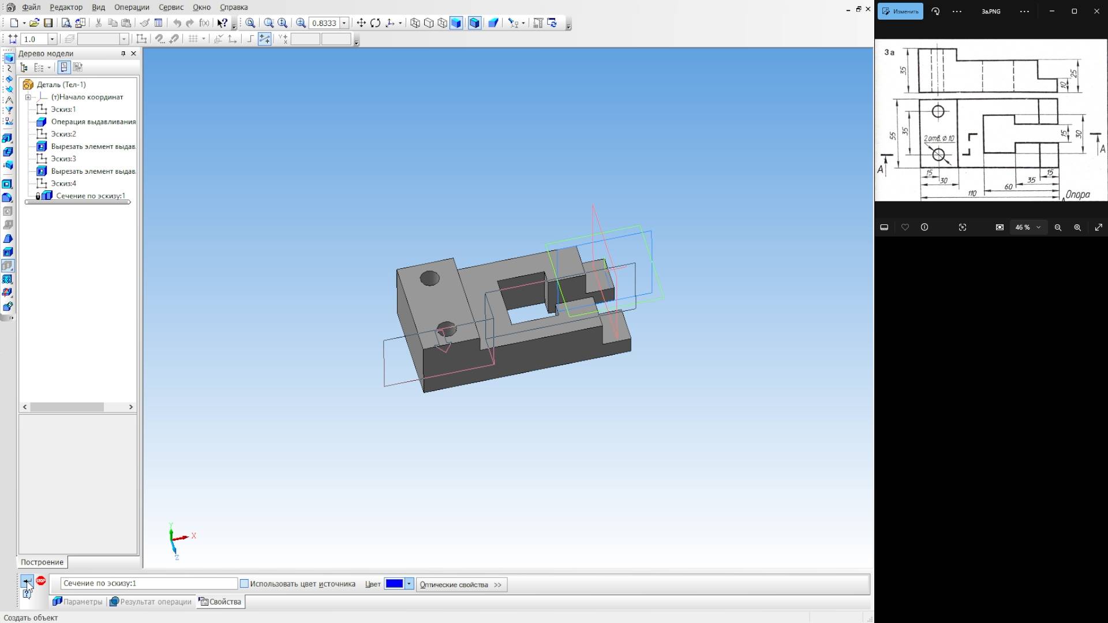Toggle shaded display mode button
This screenshot has width=1108, height=623.
point(456,23)
